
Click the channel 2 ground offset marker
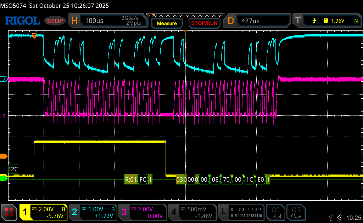coord(4,79)
